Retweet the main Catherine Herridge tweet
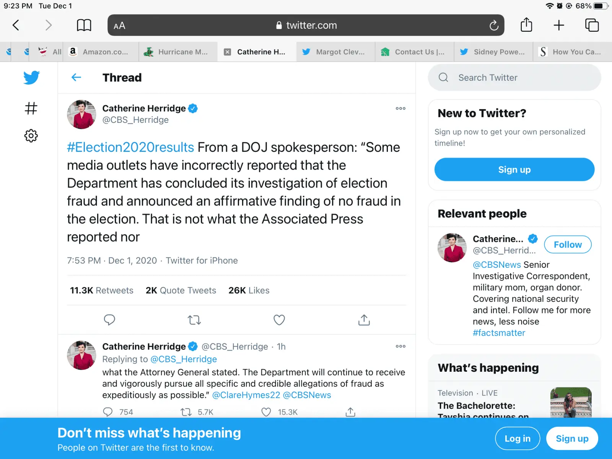The height and width of the screenshot is (459, 612). [194, 320]
